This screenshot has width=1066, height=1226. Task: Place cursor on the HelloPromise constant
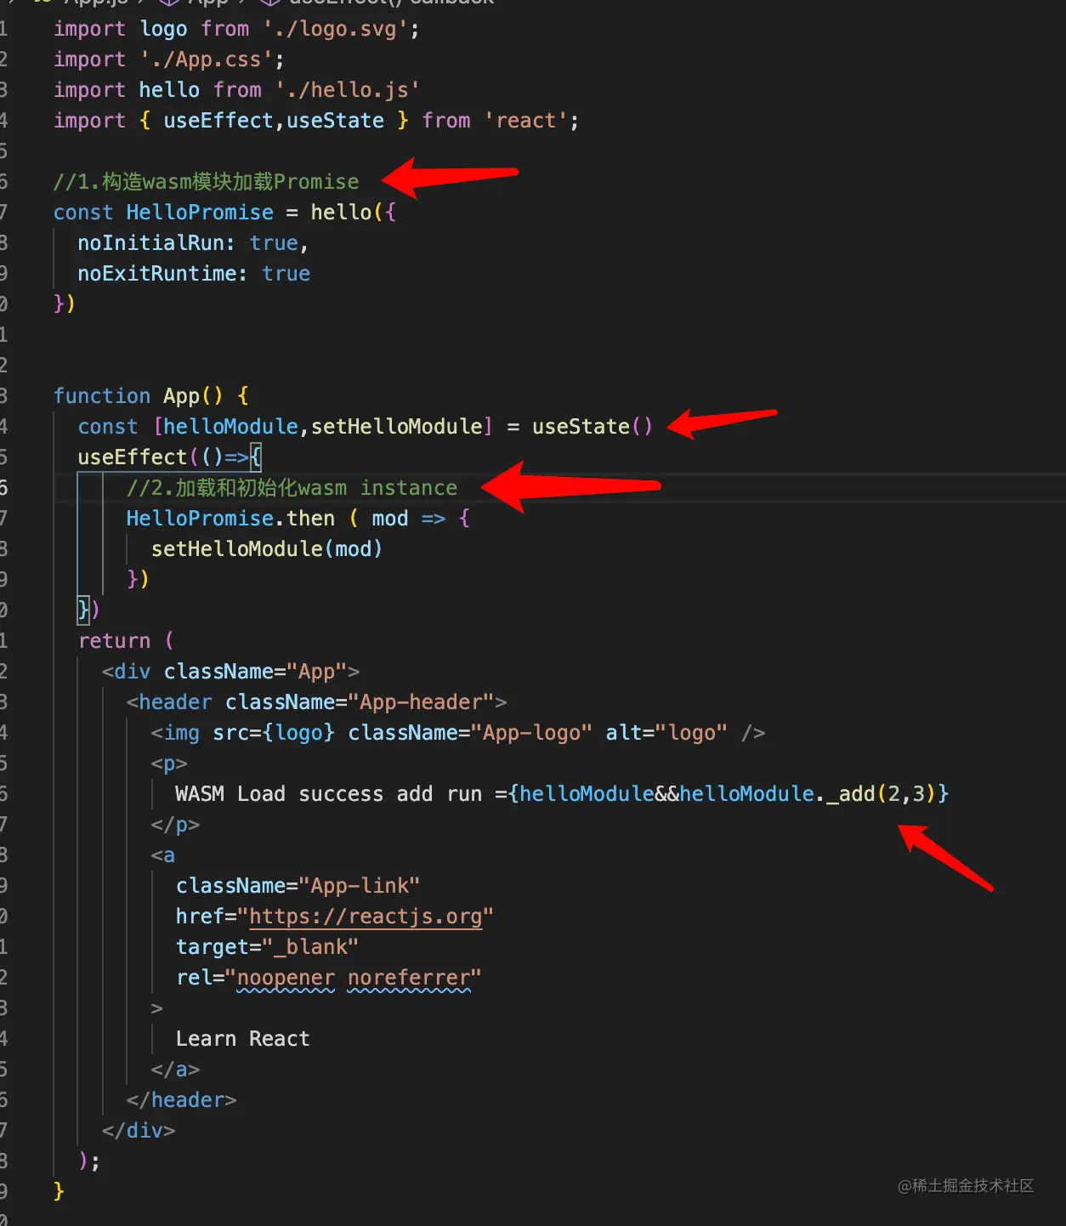[199, 212]
